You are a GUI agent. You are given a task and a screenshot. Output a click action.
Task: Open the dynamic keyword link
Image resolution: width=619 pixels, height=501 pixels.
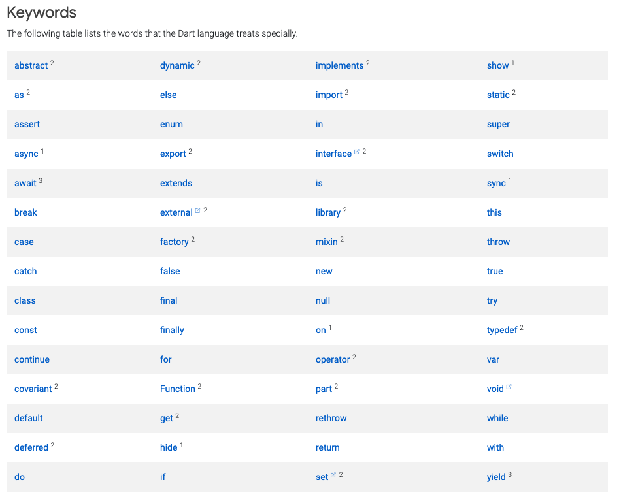[177, 65]
